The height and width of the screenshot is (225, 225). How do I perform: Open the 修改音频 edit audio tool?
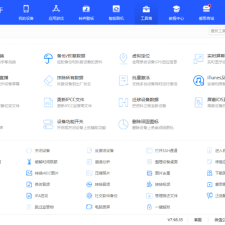[38, 184]
